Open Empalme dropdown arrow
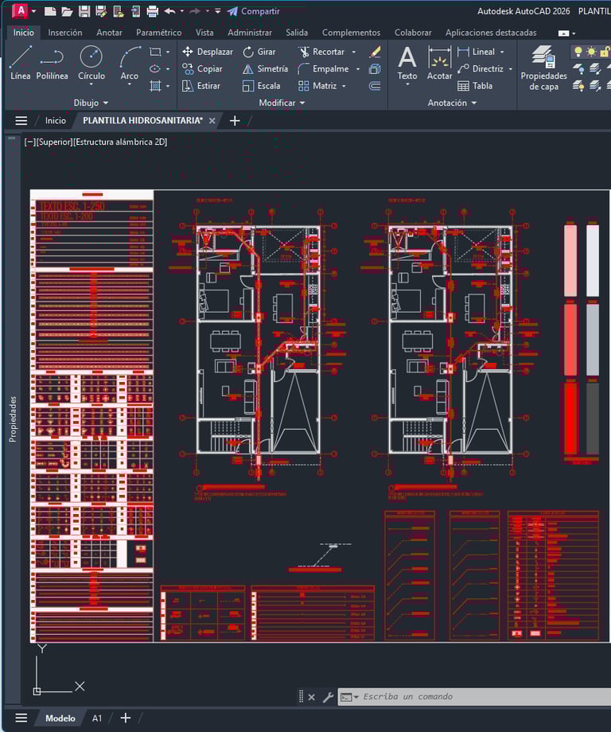The image size is (611, 732). click(x=358, y=69)
